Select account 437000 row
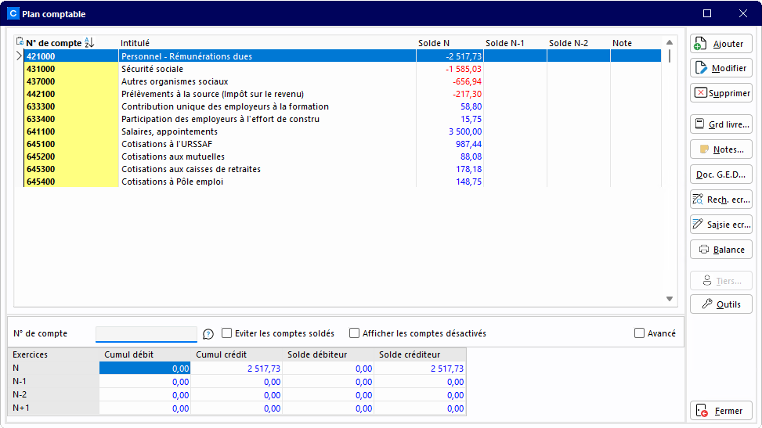The height and width of the screenshot is (428, 762). [x=342, y=81]
